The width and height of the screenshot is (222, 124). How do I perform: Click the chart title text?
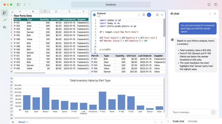[90, 81]
